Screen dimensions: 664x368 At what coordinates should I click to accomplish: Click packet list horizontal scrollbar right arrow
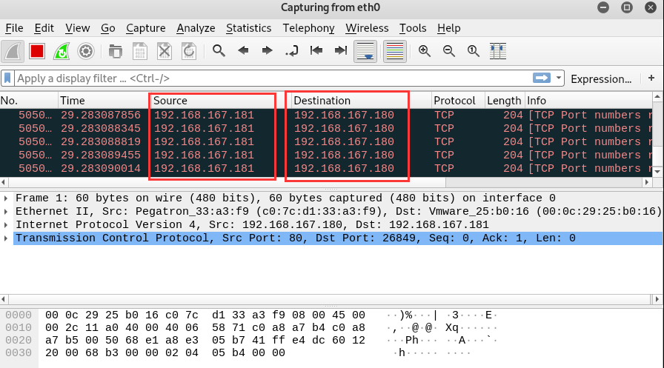647,182
